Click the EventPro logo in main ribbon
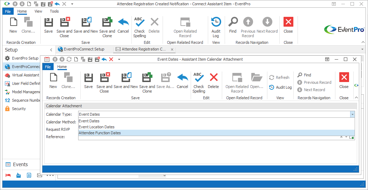This screenshot has height=190, width=368. pos(344,29)
